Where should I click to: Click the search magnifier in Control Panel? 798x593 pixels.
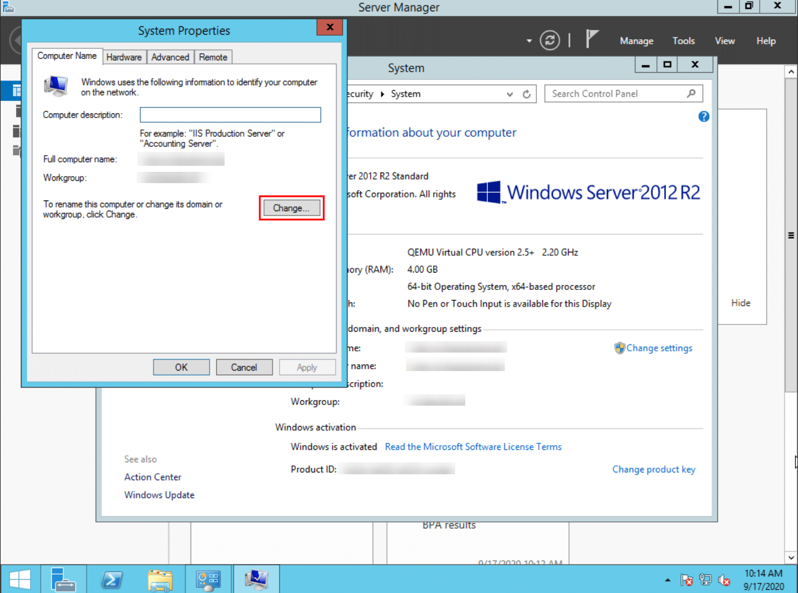click(691, 94)
